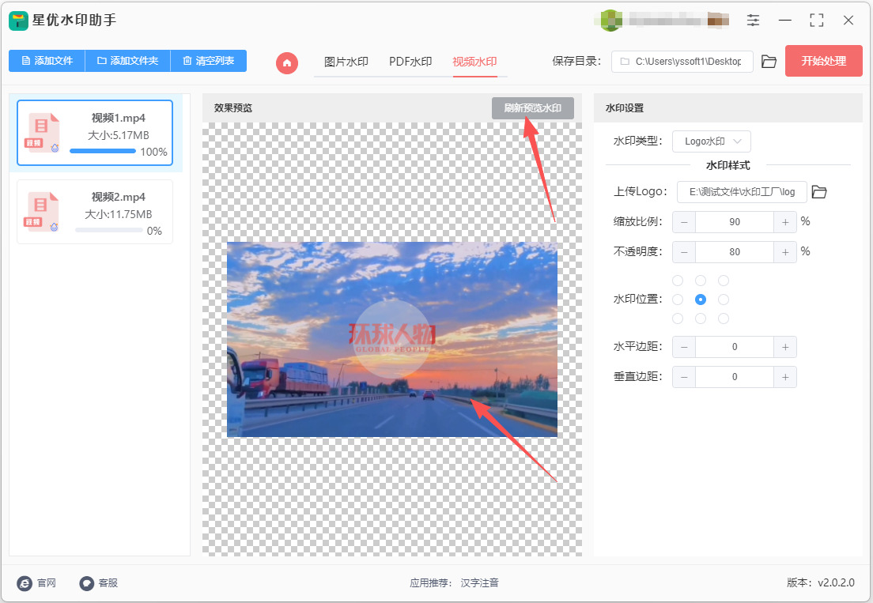
Task: Open settings sliders icon in title bar
Action: point(753,21)
